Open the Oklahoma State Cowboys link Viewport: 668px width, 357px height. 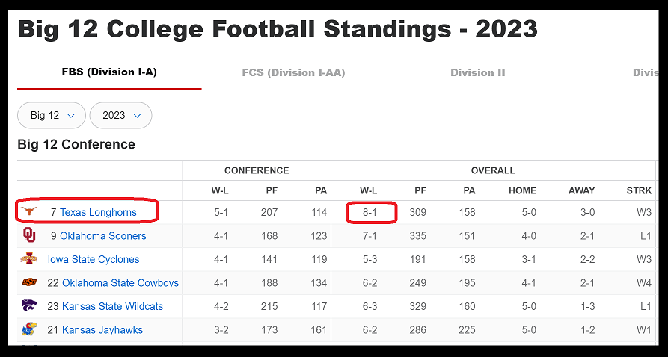(120, 283)
